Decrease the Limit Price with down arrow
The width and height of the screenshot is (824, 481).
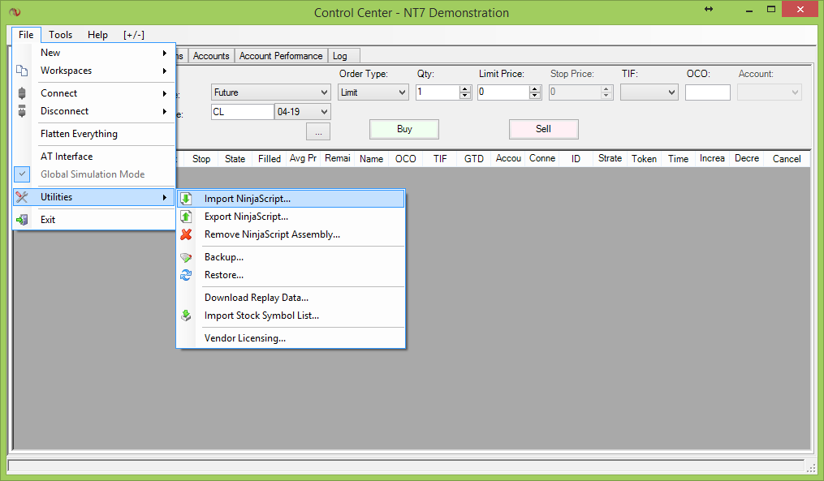(x=535, y=96)
